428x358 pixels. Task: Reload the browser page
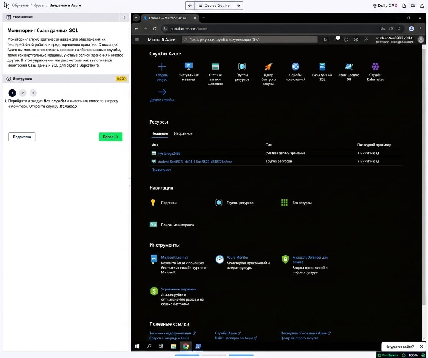click(155, 29)
